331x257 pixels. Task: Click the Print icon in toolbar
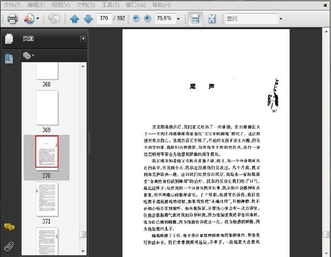point(13,19)
